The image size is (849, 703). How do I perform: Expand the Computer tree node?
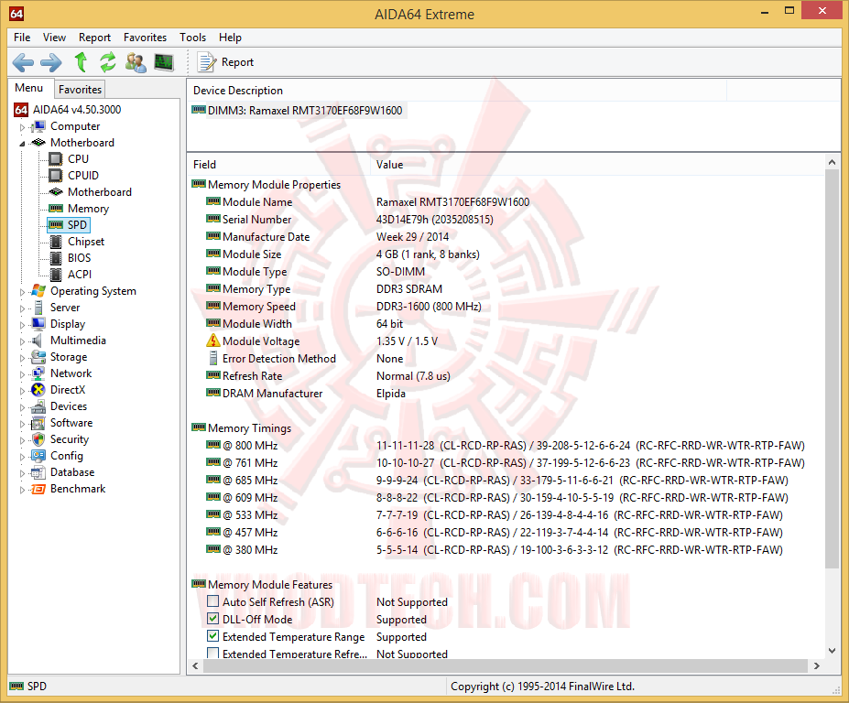pos(22,127)
